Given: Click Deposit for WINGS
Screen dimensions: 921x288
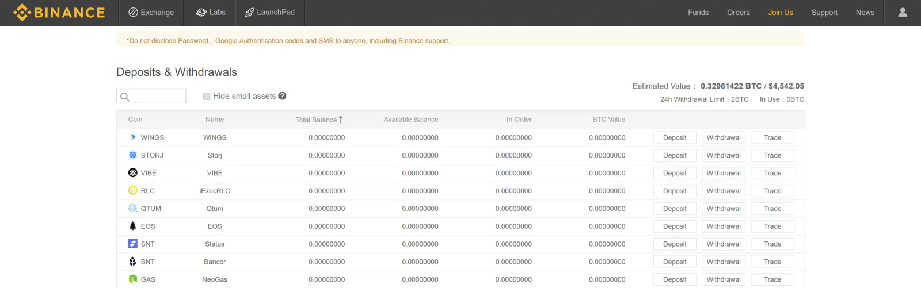Looking at the screenshot, I should [675, 138].
